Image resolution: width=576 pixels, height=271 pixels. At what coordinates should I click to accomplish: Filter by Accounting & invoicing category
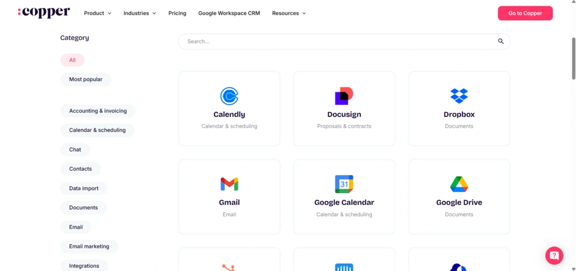pos(98,111)
